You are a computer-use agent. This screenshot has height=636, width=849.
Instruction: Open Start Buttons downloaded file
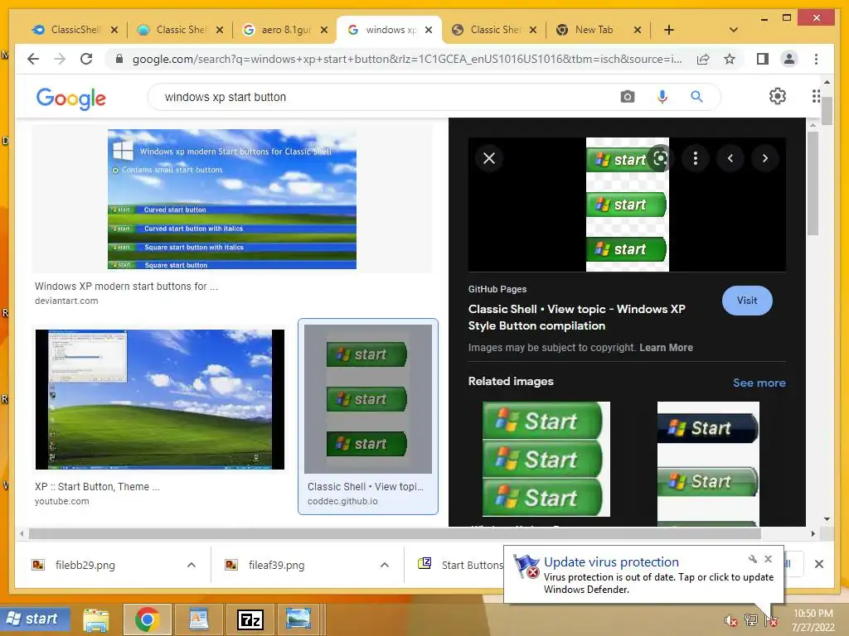pos(461,565)
